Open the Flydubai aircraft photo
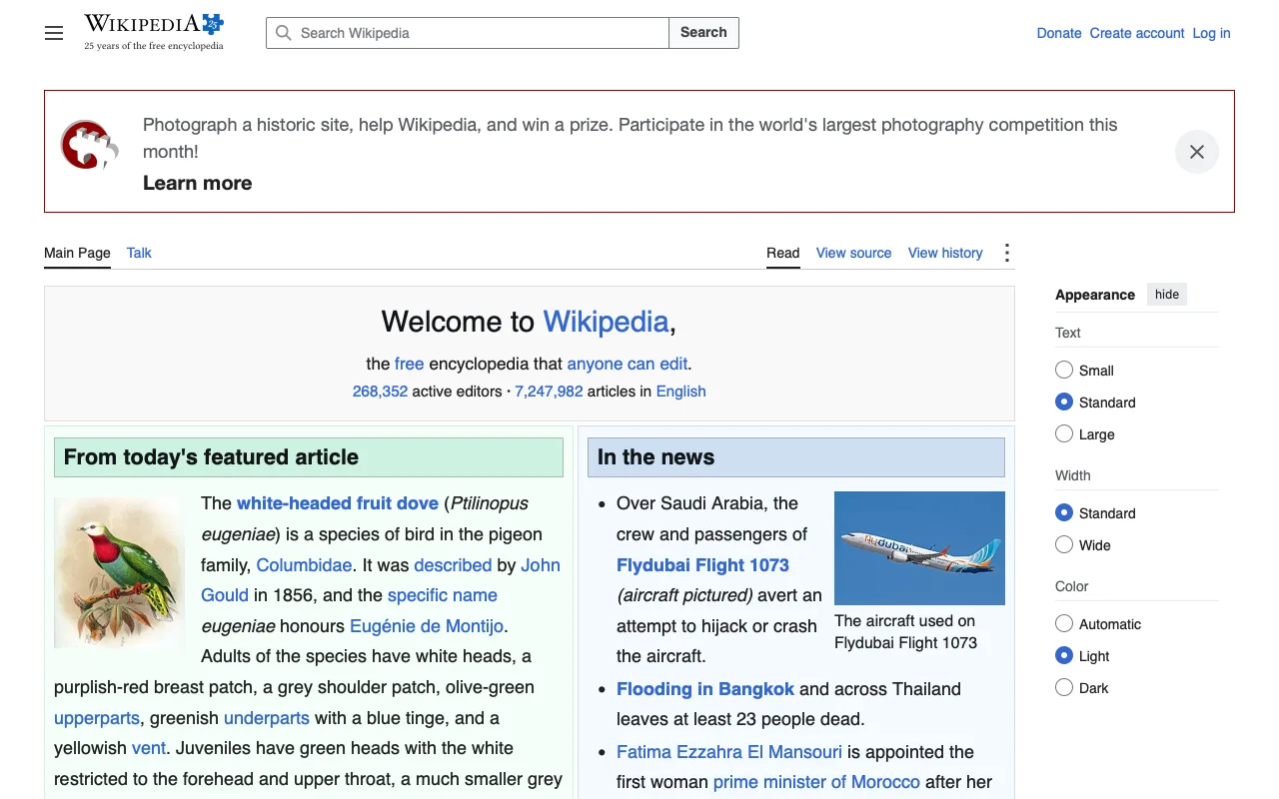Viewport: 1279px width, 799px height. click(x=919, y=548)
